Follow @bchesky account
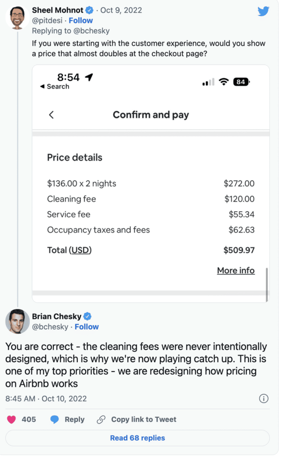This screenshot has height=459, width=286. [x=87, y=327]
